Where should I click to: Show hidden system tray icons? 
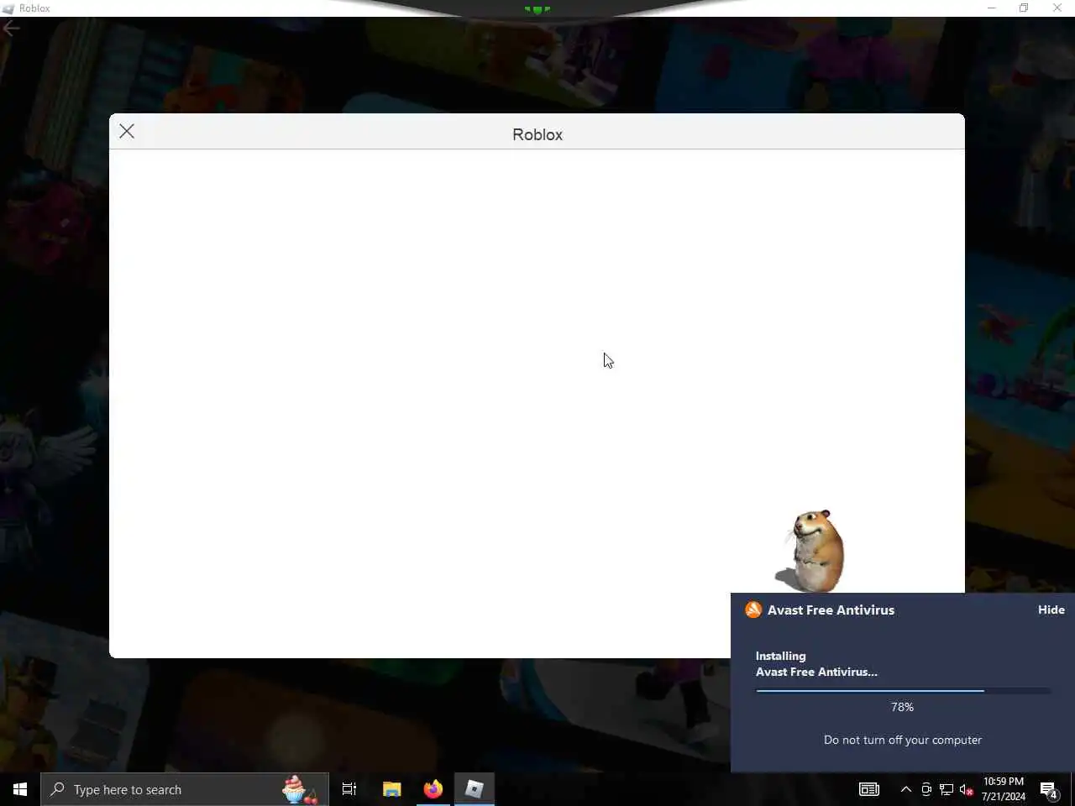pos(905,789)
